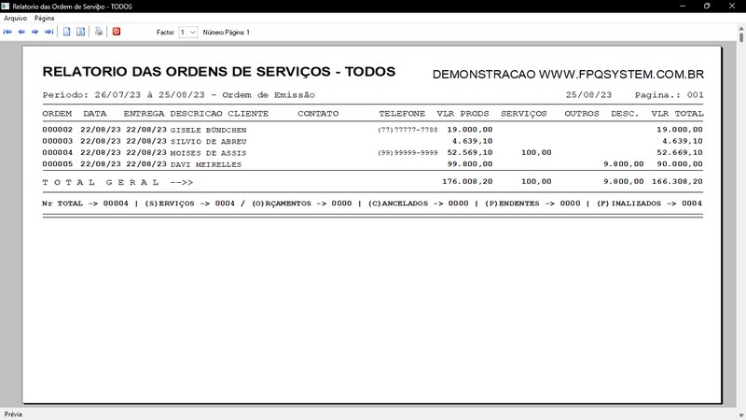The height and width of the screenshot is (420, 746).
Task: Go to previous page arrow
Action: (x=21, y=32)
